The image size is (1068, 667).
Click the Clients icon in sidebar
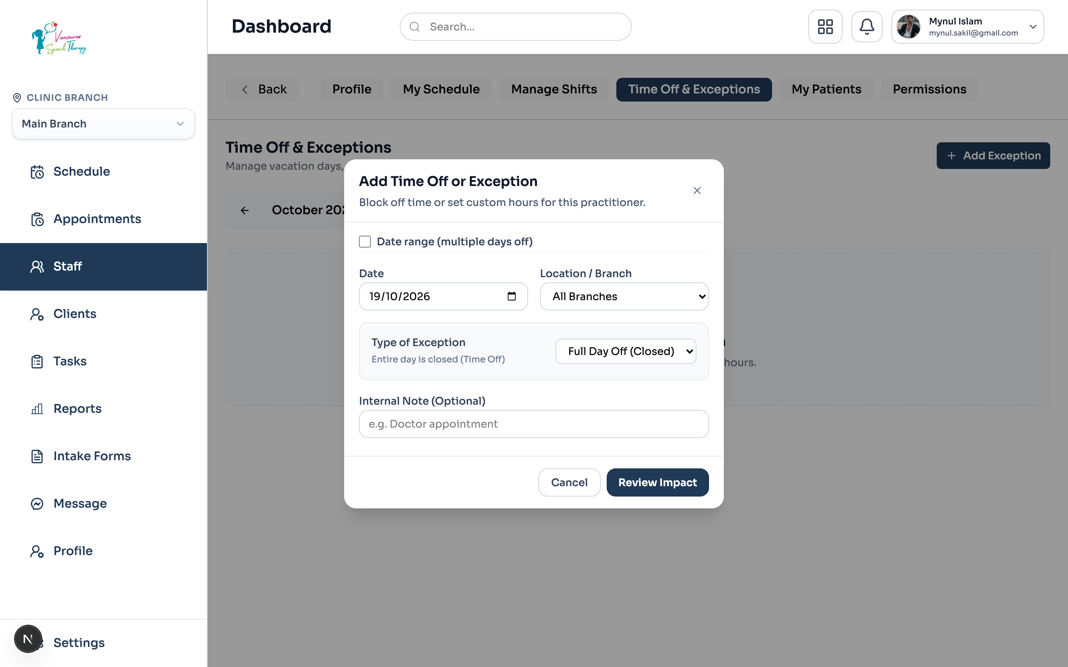[37, 314]
